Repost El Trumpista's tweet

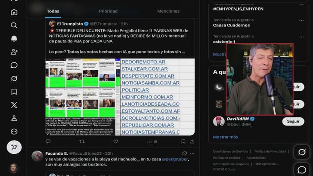coord(82,141)
